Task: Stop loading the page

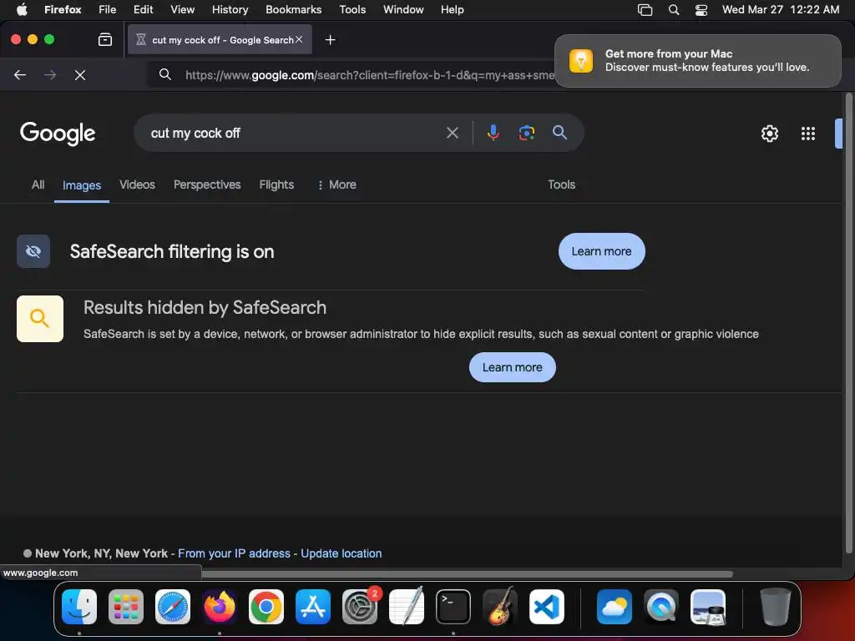Action: coord(80,74)
